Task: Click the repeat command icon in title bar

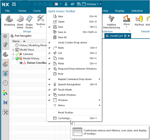Action: pyautogui.click(x=56, y=4)
